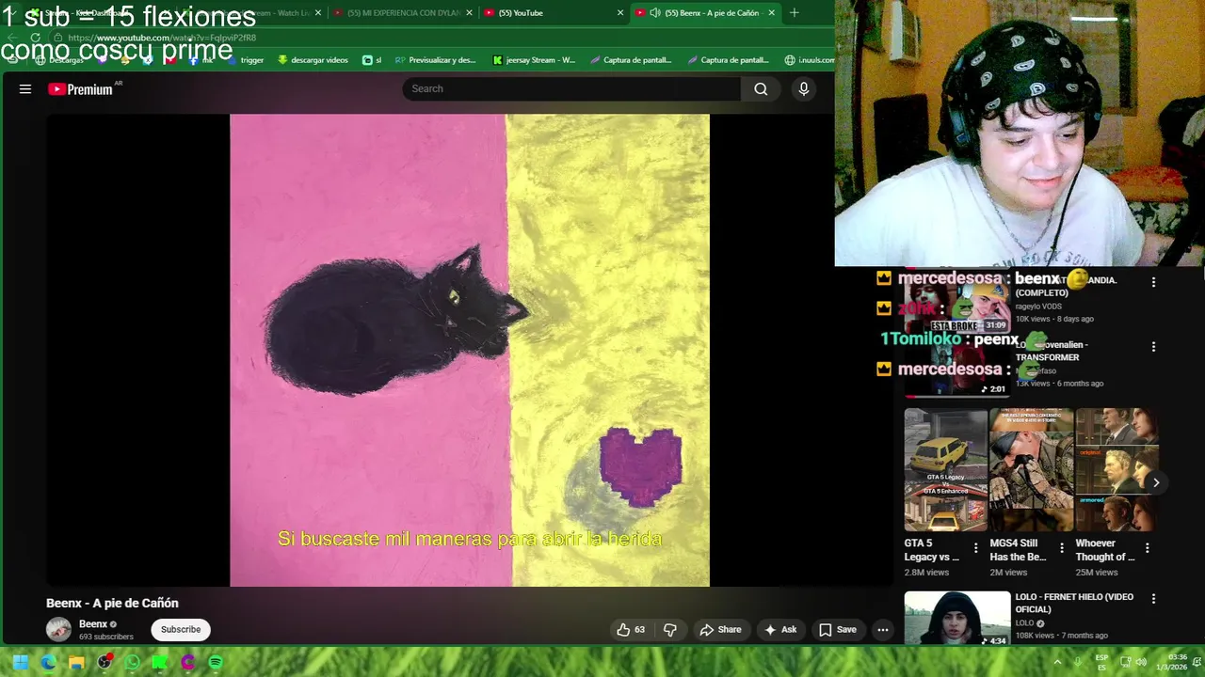The image size is (1205, 677).
Task: Dislike the video with thumbs-down icon
Action: coord(670,630)
